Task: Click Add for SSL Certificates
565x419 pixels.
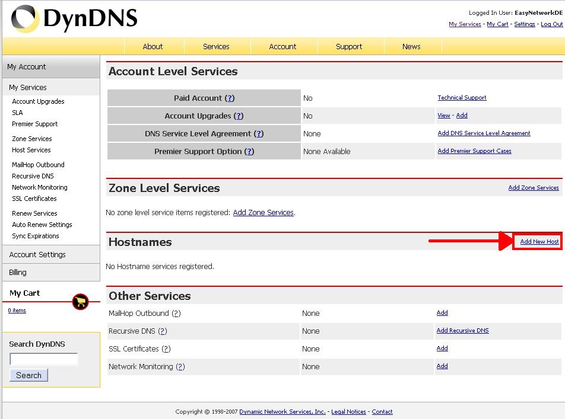Action: tap(442, 348)
